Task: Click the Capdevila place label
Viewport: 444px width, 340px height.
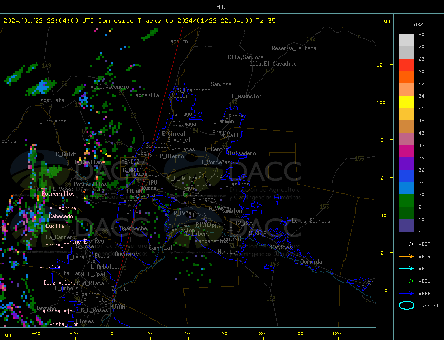Action: 146,95
